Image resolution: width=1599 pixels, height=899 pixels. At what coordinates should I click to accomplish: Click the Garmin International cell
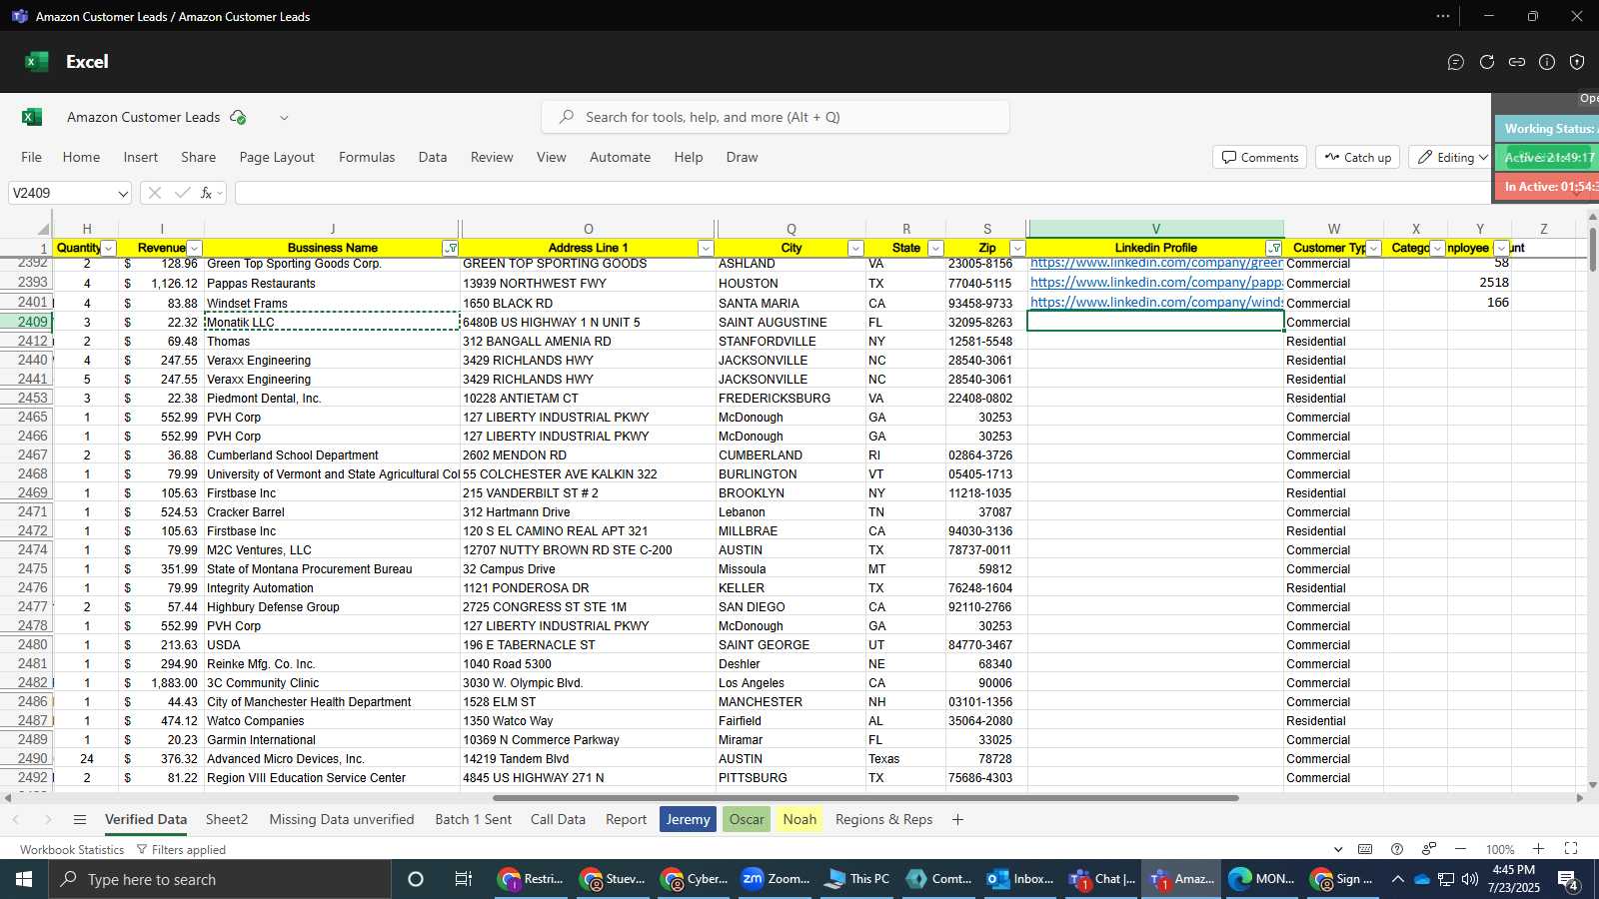(332, 740)
